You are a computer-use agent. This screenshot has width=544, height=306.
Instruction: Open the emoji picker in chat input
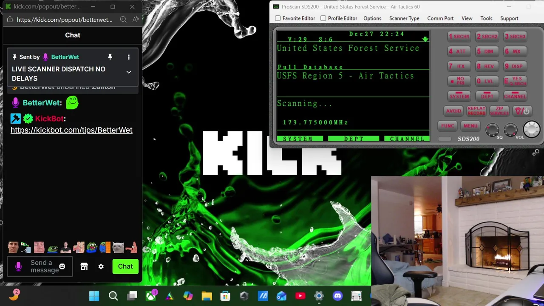point(62,266)
